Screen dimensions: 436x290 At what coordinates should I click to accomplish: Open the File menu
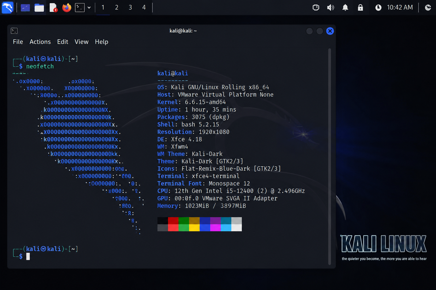tap(18, 42)
